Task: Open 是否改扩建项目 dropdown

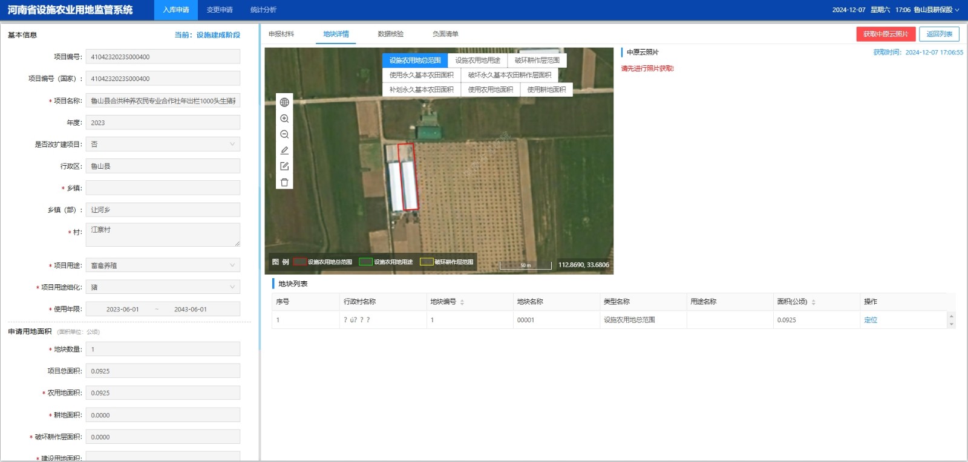Action: tap(163, 144)
